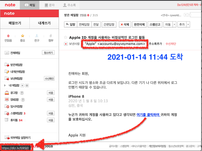
Task: Open 내 메일함 settings gear icon
Action: 27,86
